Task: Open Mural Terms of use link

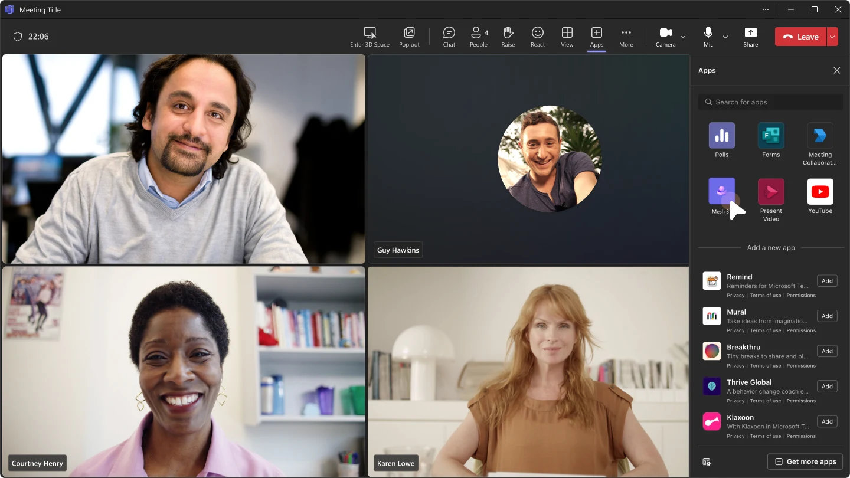Action: click(766, 330)
